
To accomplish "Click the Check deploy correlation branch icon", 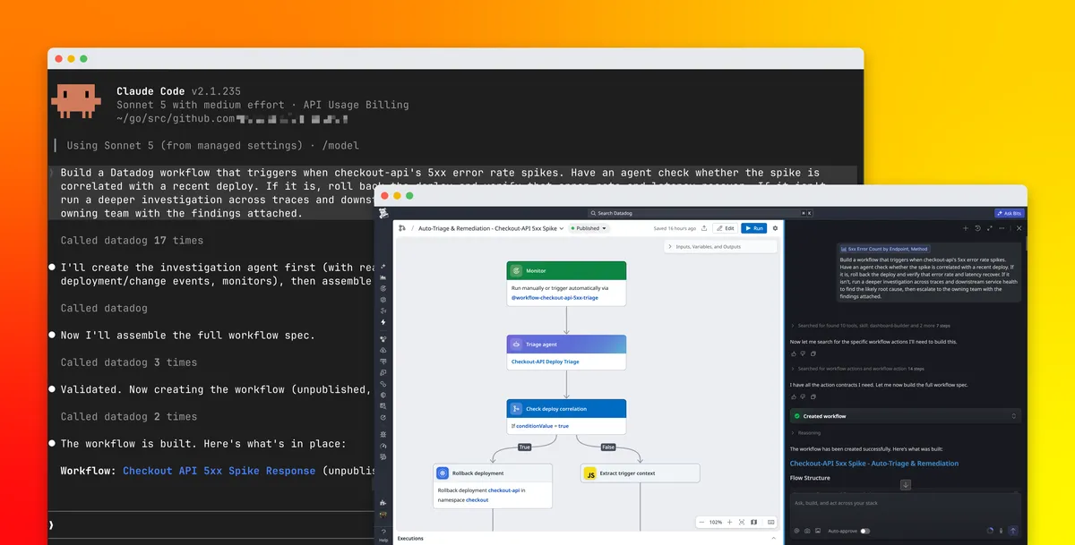I will point(516,409).
